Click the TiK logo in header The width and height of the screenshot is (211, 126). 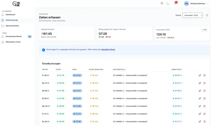coord(16,4)
